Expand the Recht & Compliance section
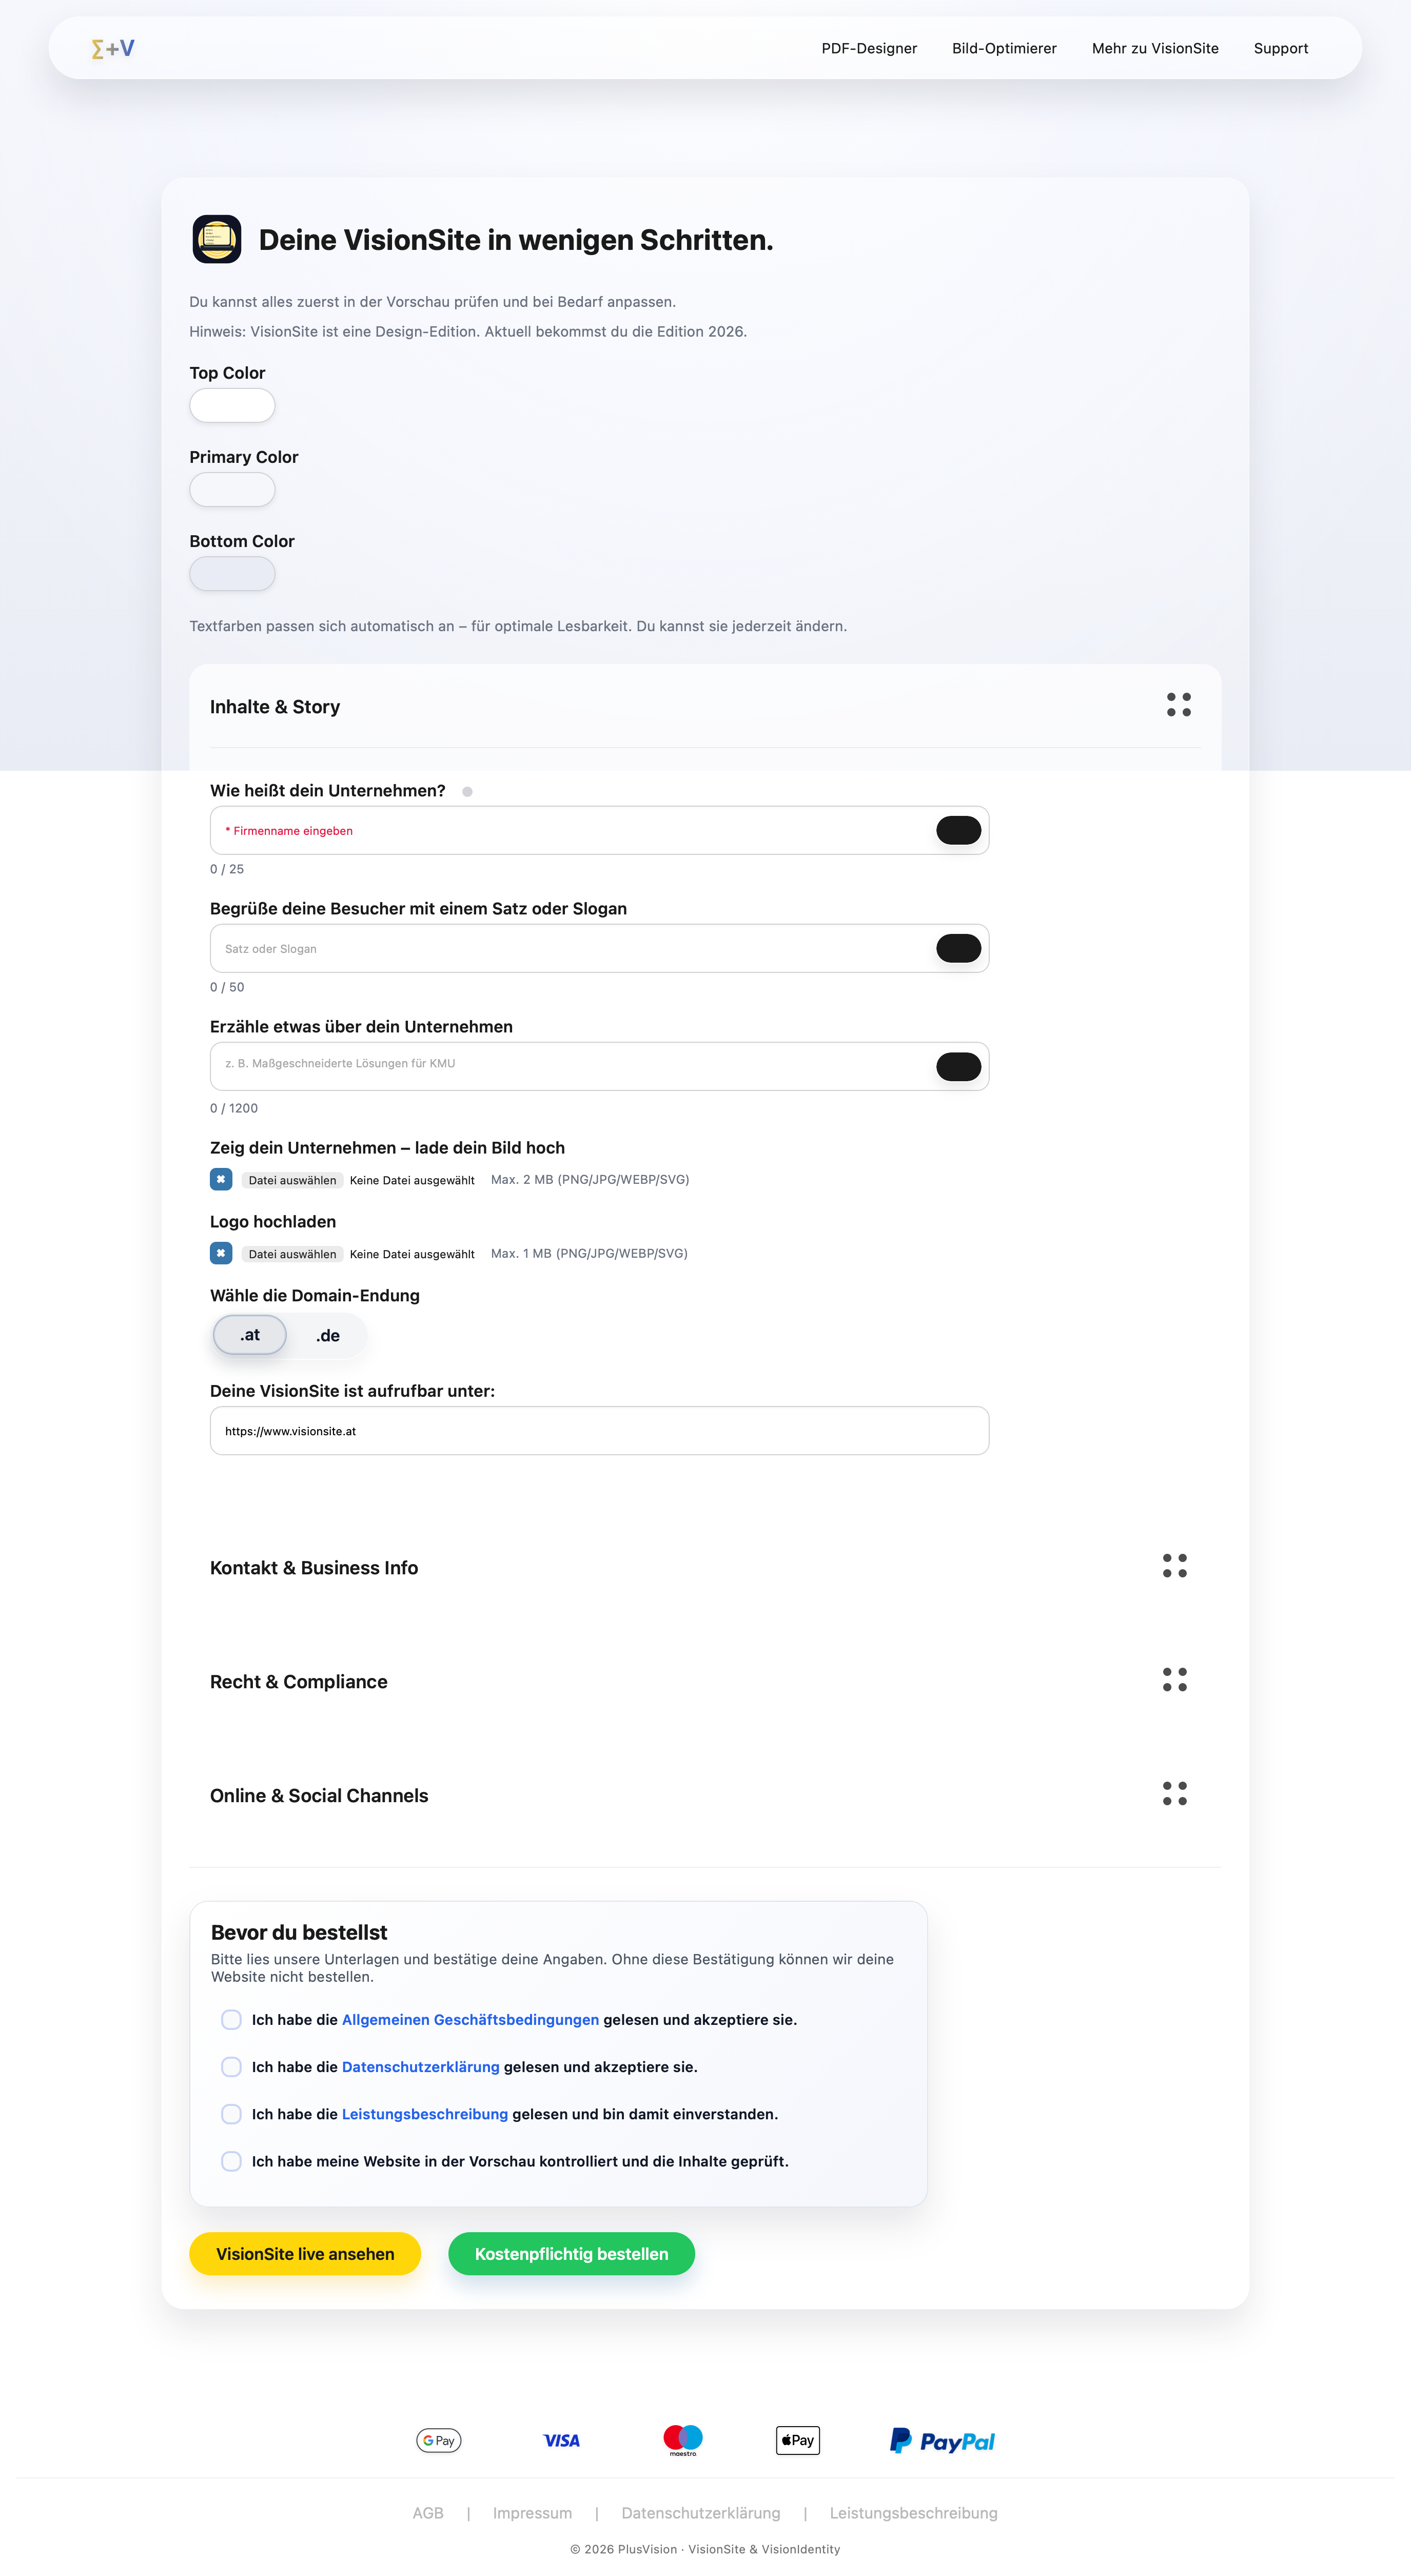 pyautogui.click(x=1176, y=1681)
